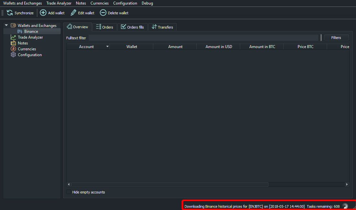356x210 pixels.
Task: Click the Add wallet button label
Action: coord(56,13)
